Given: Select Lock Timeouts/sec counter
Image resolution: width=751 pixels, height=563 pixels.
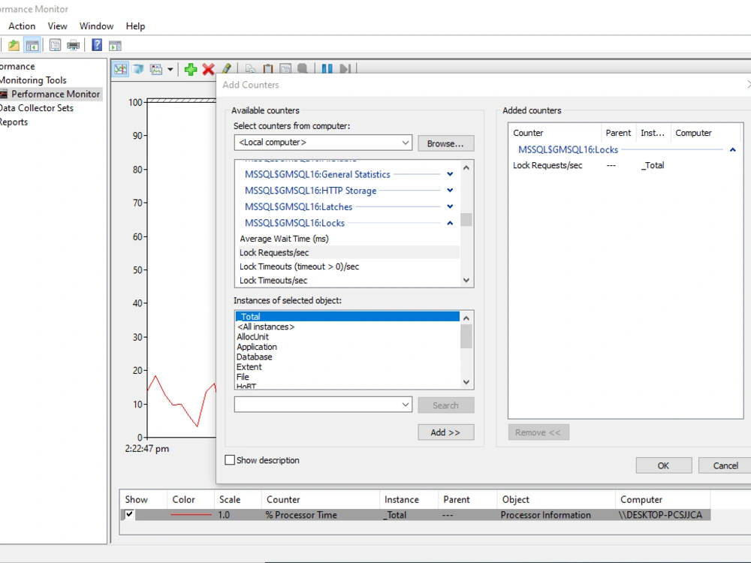Looking at the screenshot, I should [x=273, y=280].
